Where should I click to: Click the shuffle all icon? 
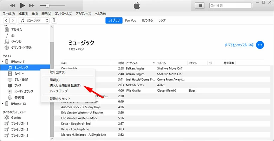[251, 45]
